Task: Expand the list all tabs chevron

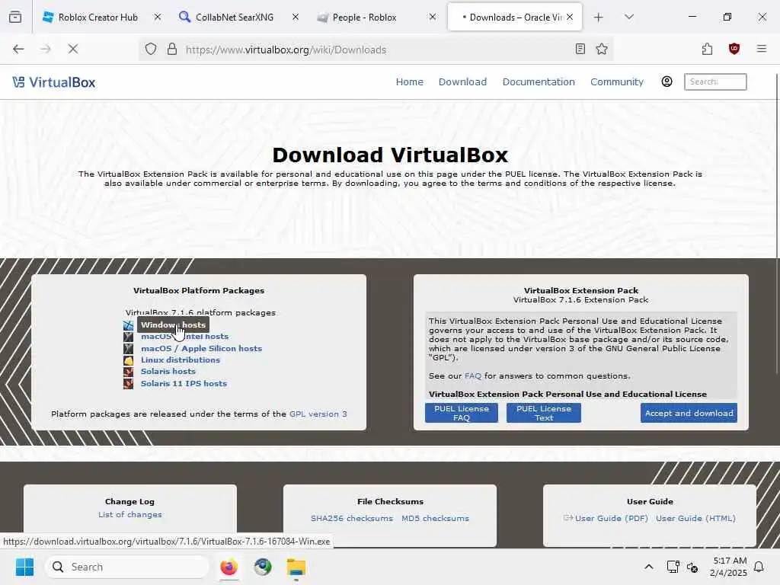Action: (x=628, y=17)
